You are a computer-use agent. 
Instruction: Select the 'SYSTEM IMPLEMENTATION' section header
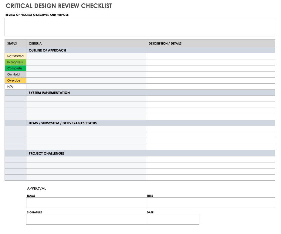tap(49, 93)
